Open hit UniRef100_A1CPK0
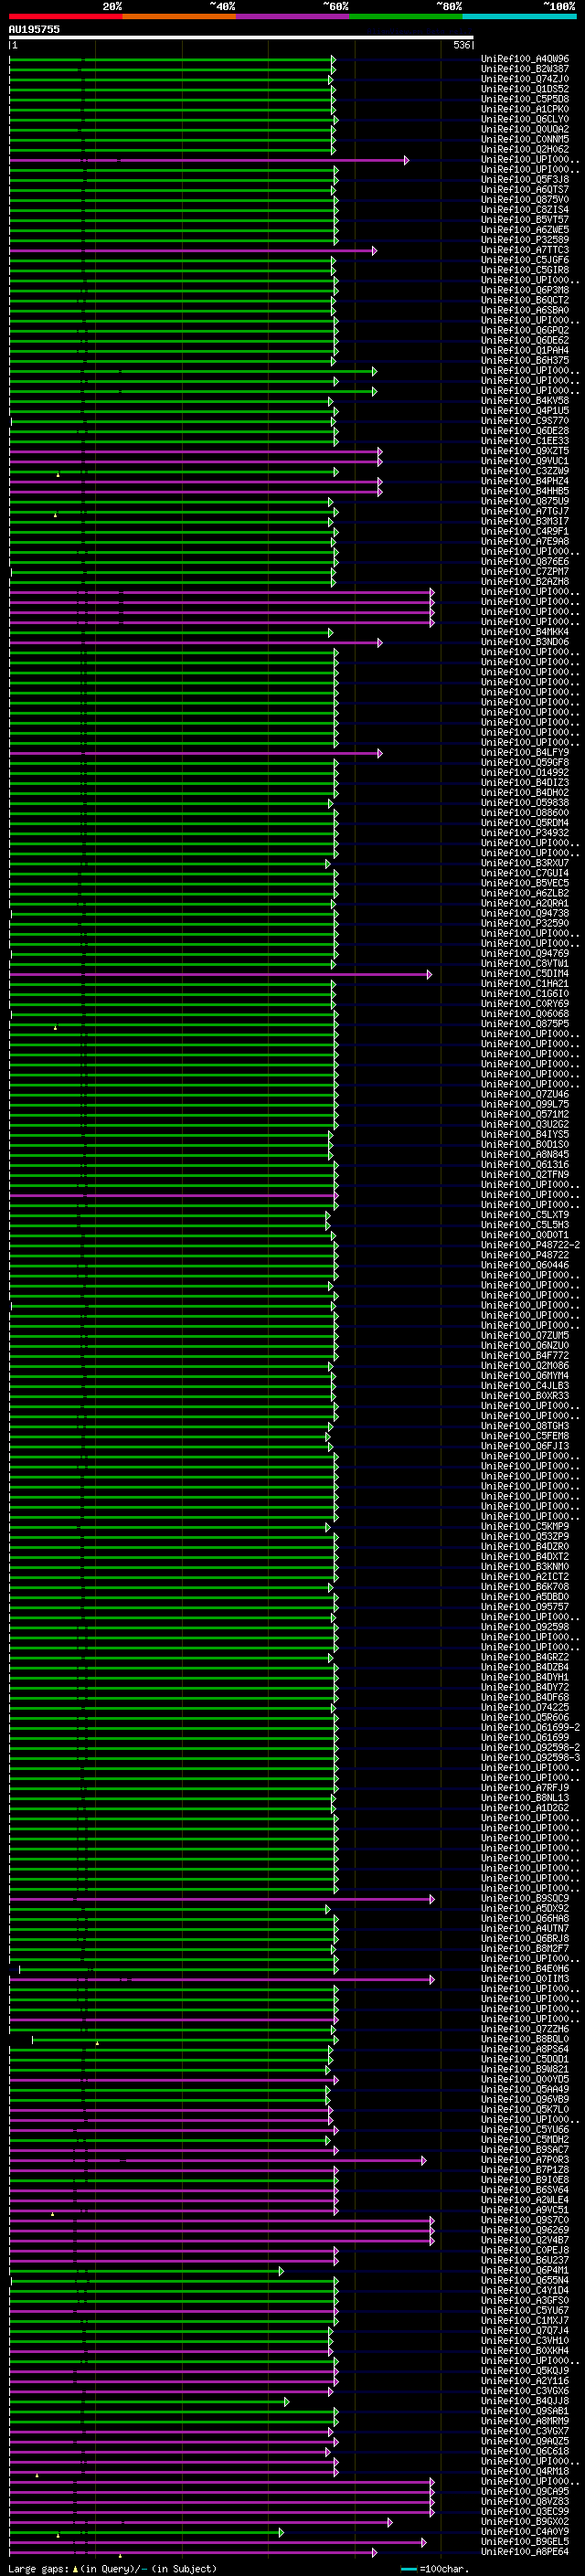Viewport: 585px width, 2576px height. 525,109
